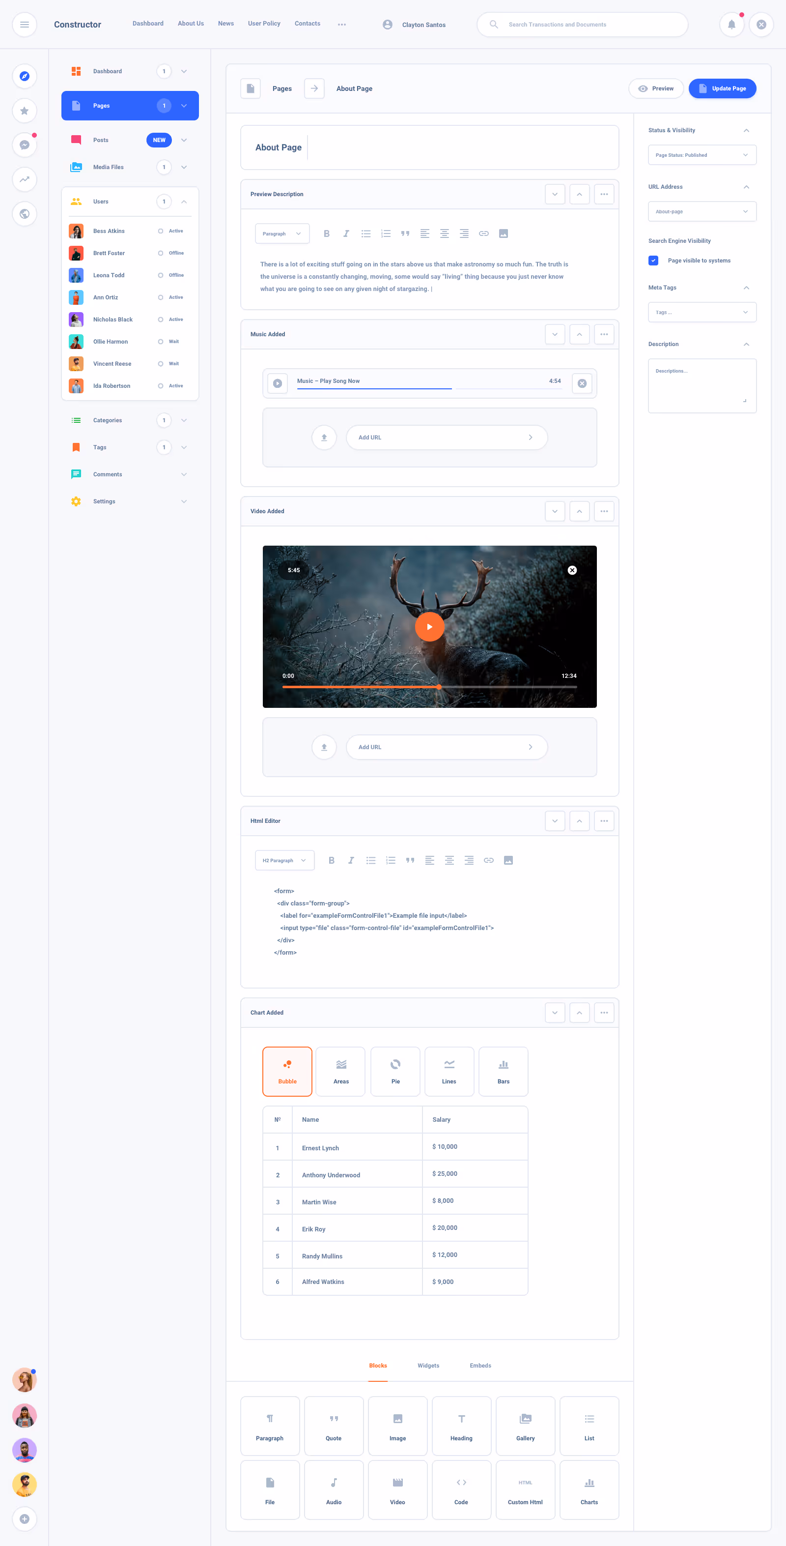Seek the video progress bar
The image size is (786, 1546).
coord(429,687)
